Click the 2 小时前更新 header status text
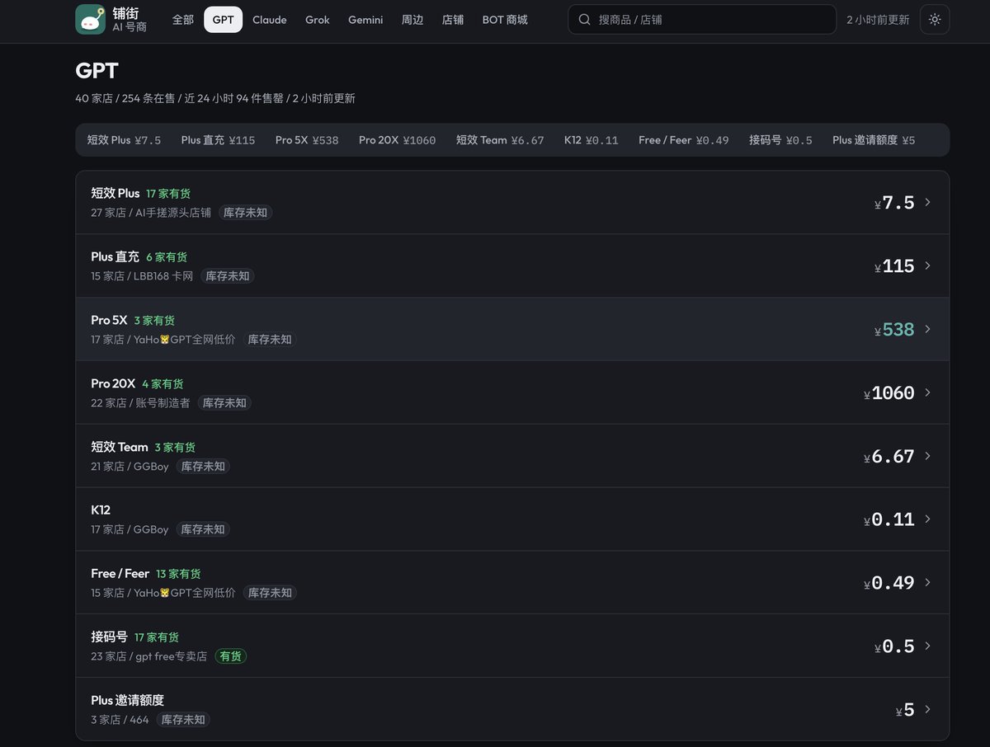The width and height of the screenshot is (990, 747). click(x=878, y=20)
